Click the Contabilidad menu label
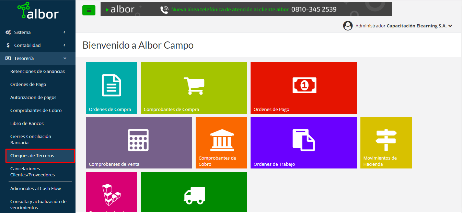Image resolution: width=462 pixels, height=213 pixels. click(x=27, y=45)
